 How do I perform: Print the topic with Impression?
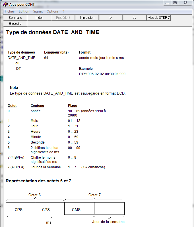87,18
